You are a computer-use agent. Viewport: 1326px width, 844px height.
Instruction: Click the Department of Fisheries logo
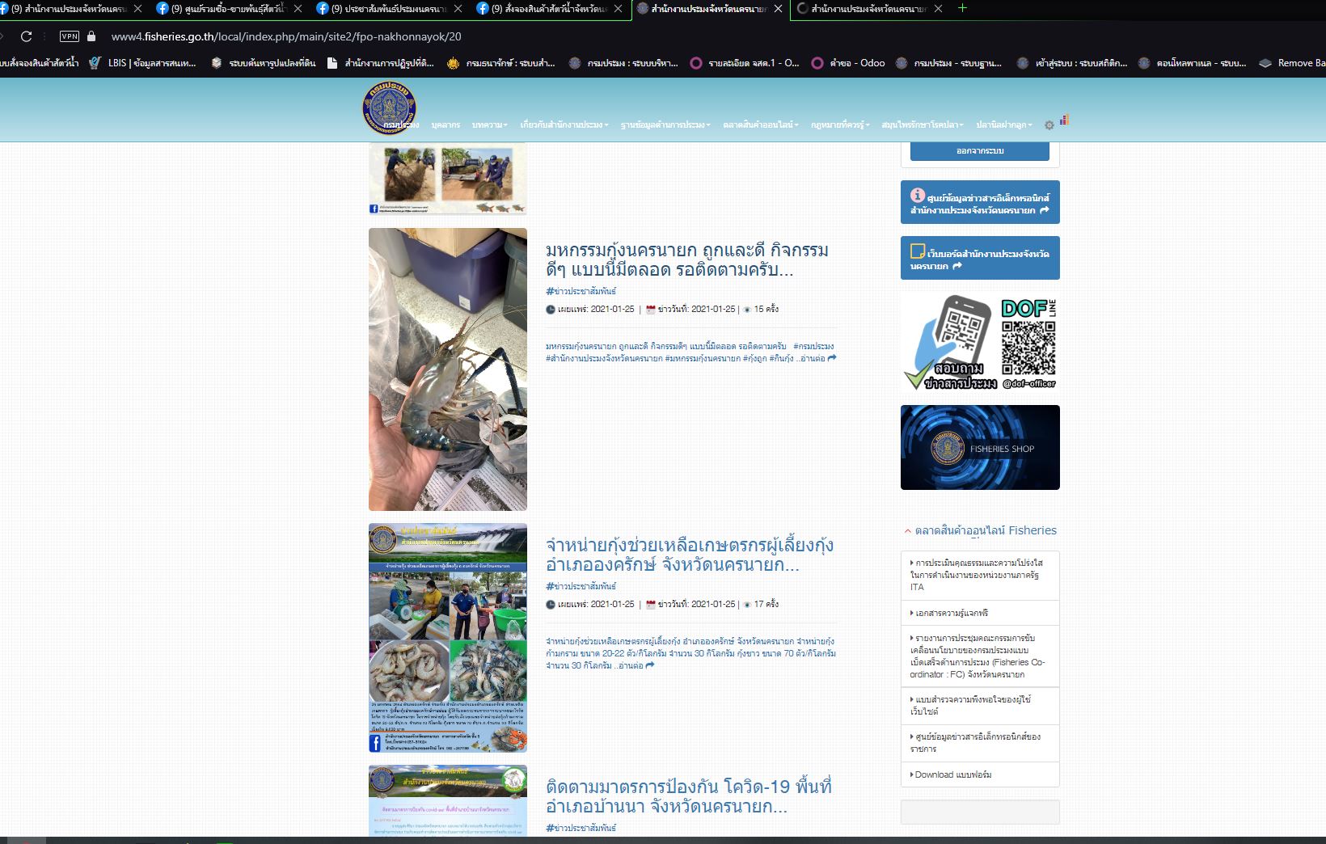click(x=389, y=108)
